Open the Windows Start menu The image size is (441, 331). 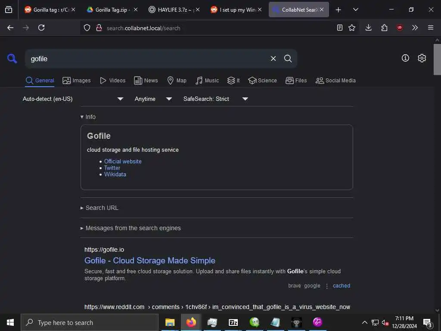tap(10, 322)
